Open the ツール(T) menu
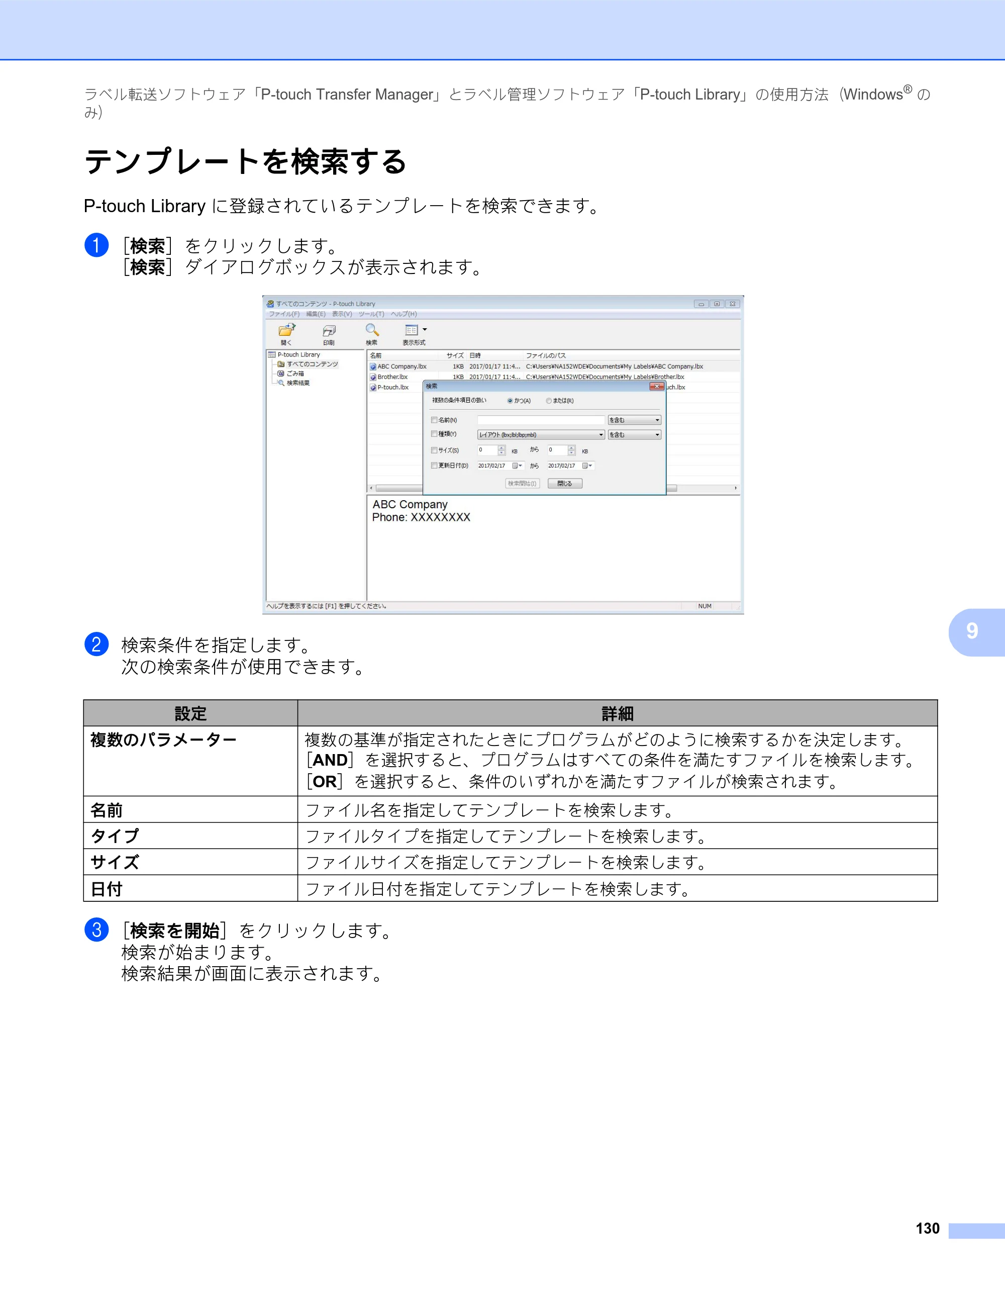 (371, 314)
